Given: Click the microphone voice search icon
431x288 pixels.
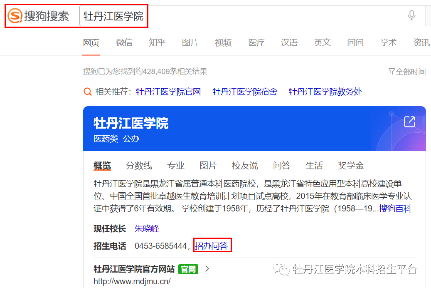Looking at the screenshot, I should (x=411, y=16).
